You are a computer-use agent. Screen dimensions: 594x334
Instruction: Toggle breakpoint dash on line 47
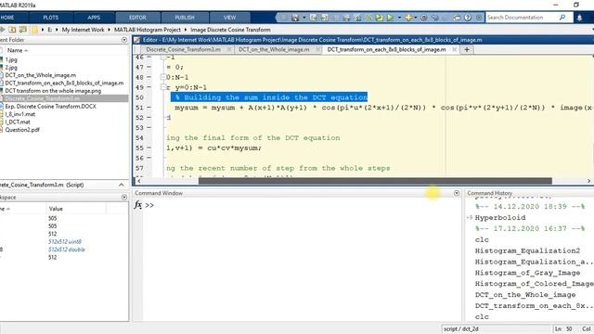[148, 67]
